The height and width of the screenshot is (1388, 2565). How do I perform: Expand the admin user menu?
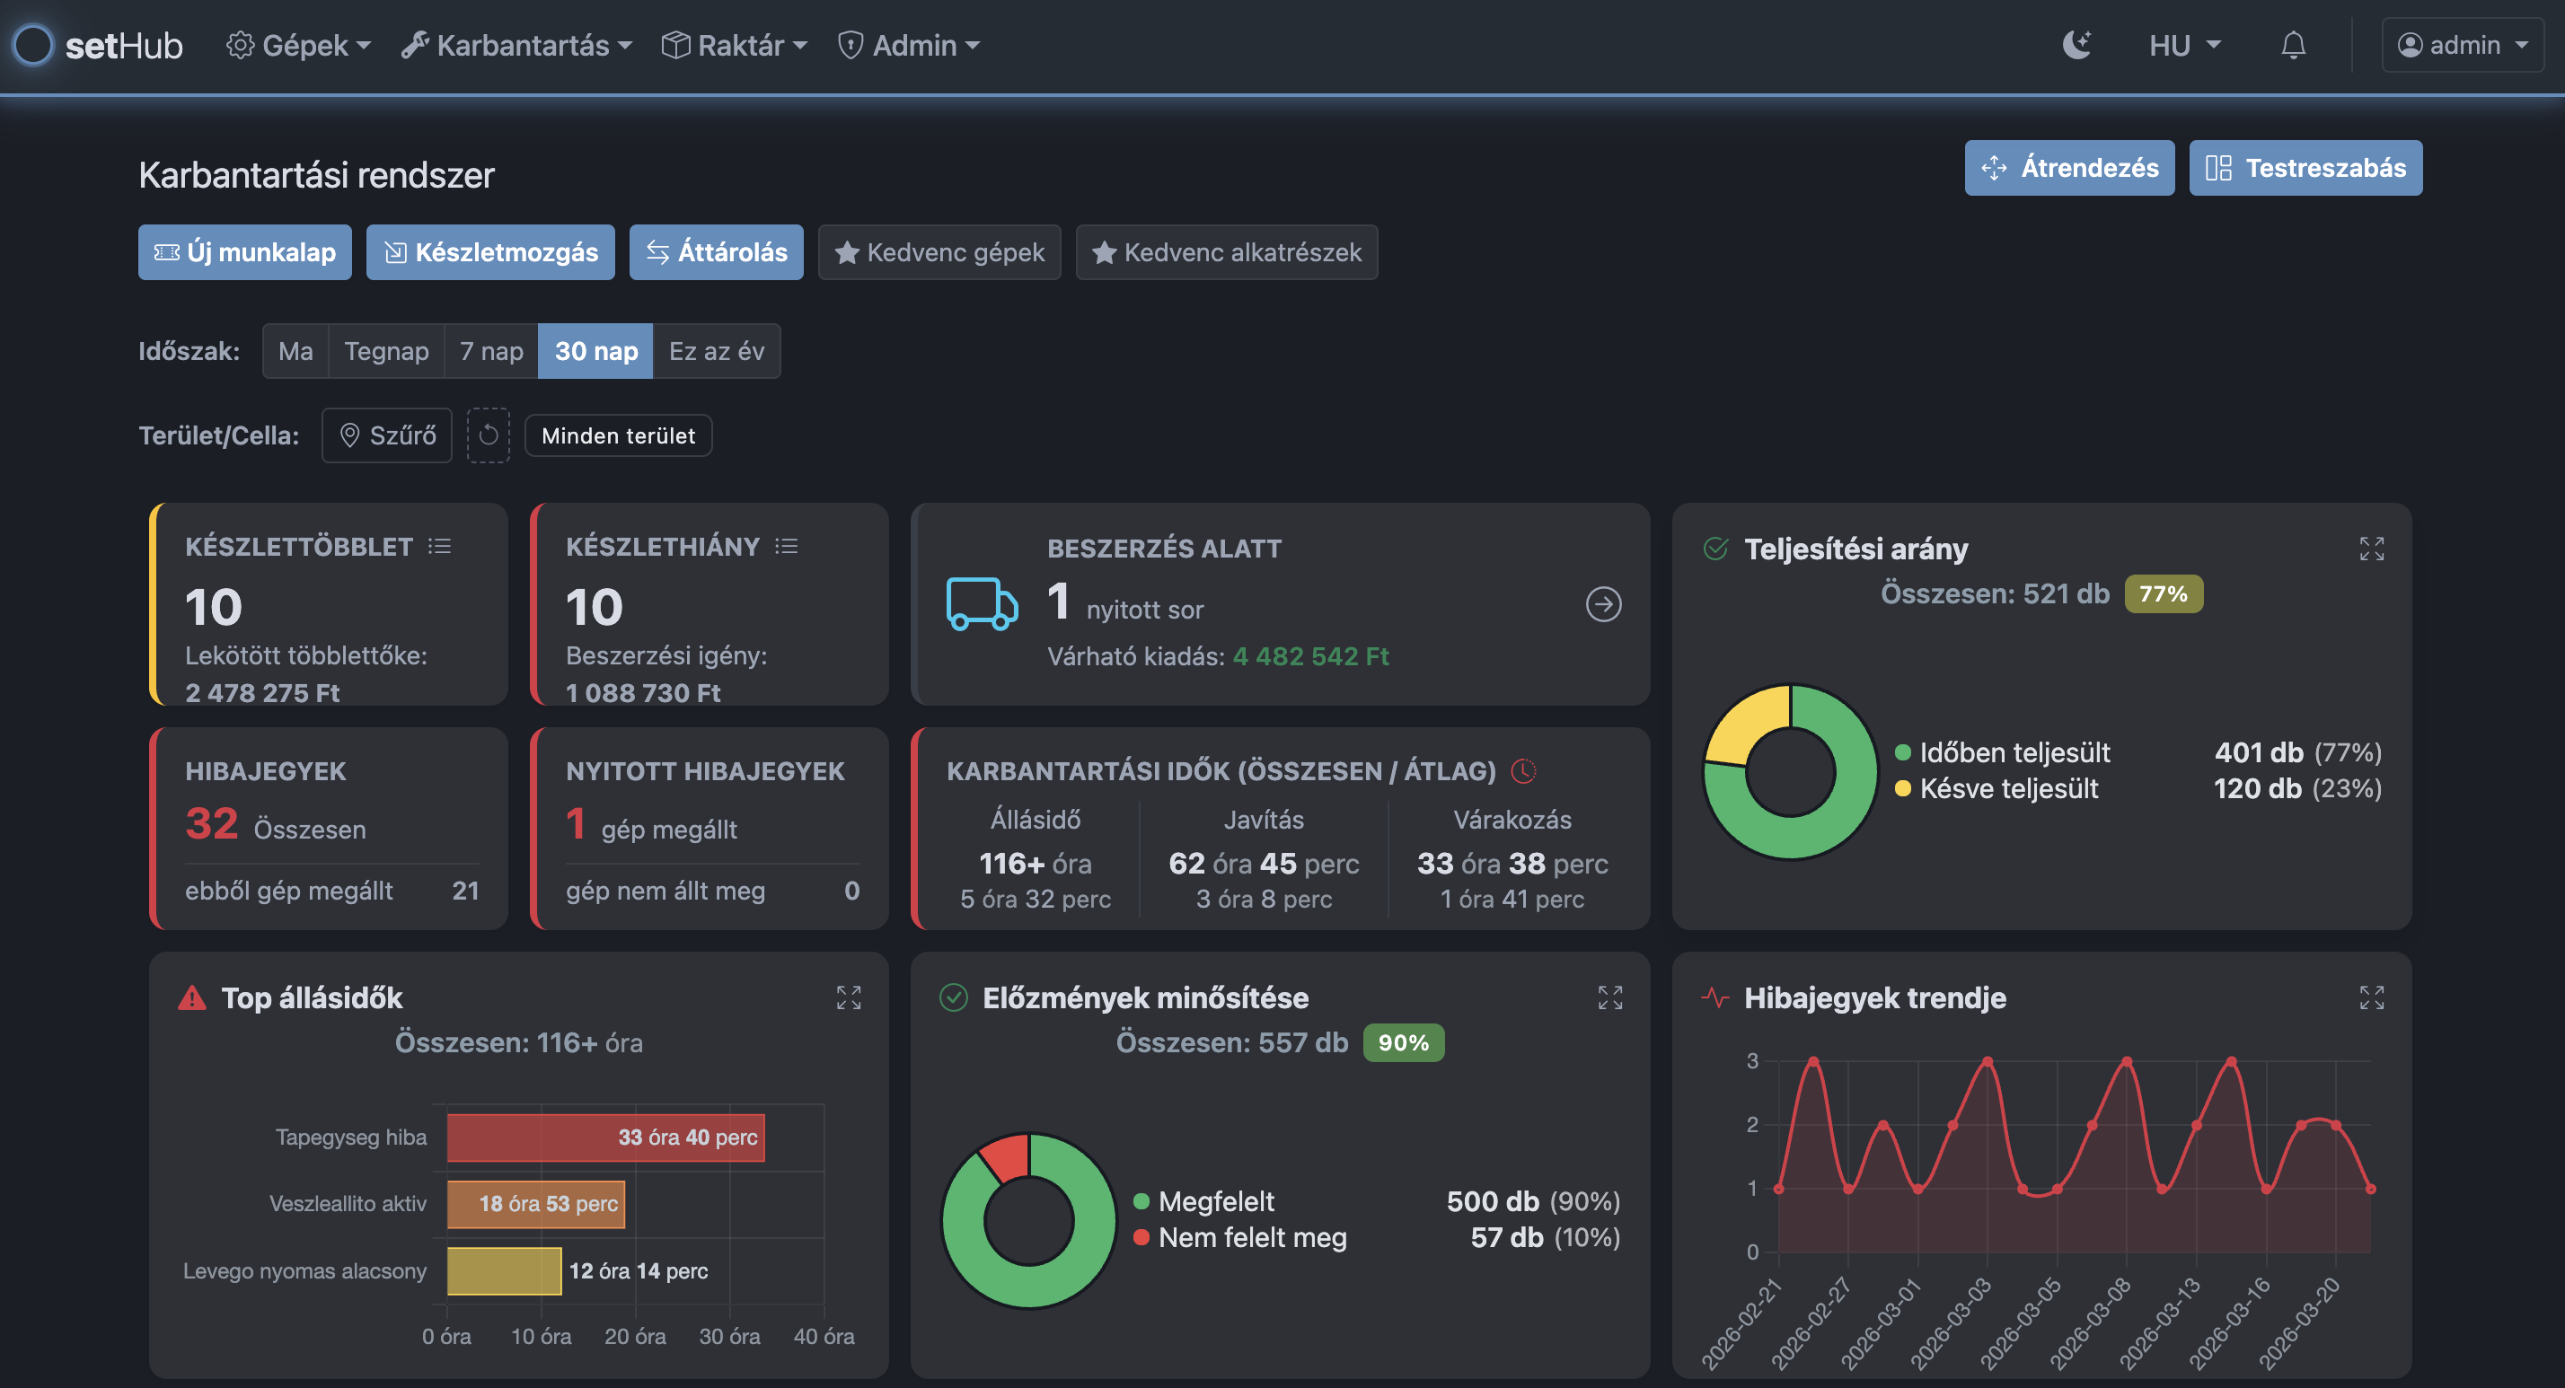[2462, 45]
